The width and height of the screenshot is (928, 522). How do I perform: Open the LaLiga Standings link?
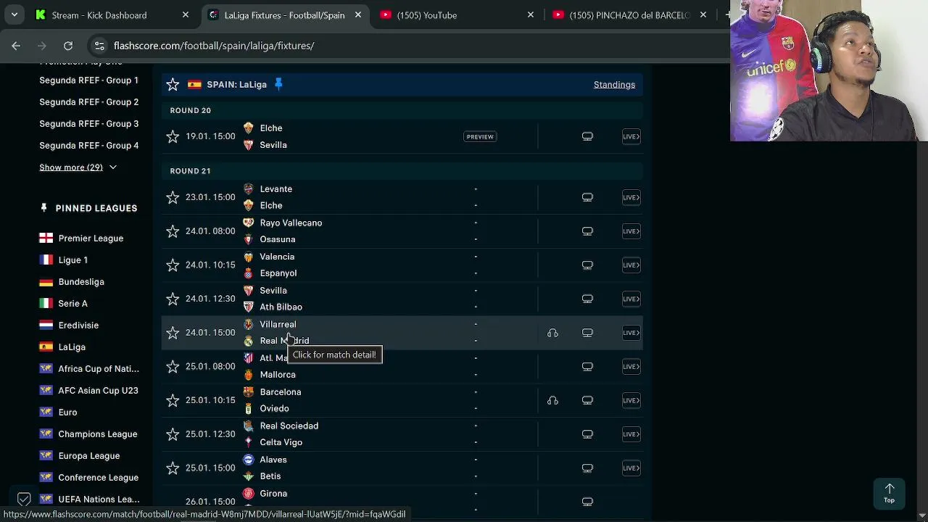tap(614, 85)
